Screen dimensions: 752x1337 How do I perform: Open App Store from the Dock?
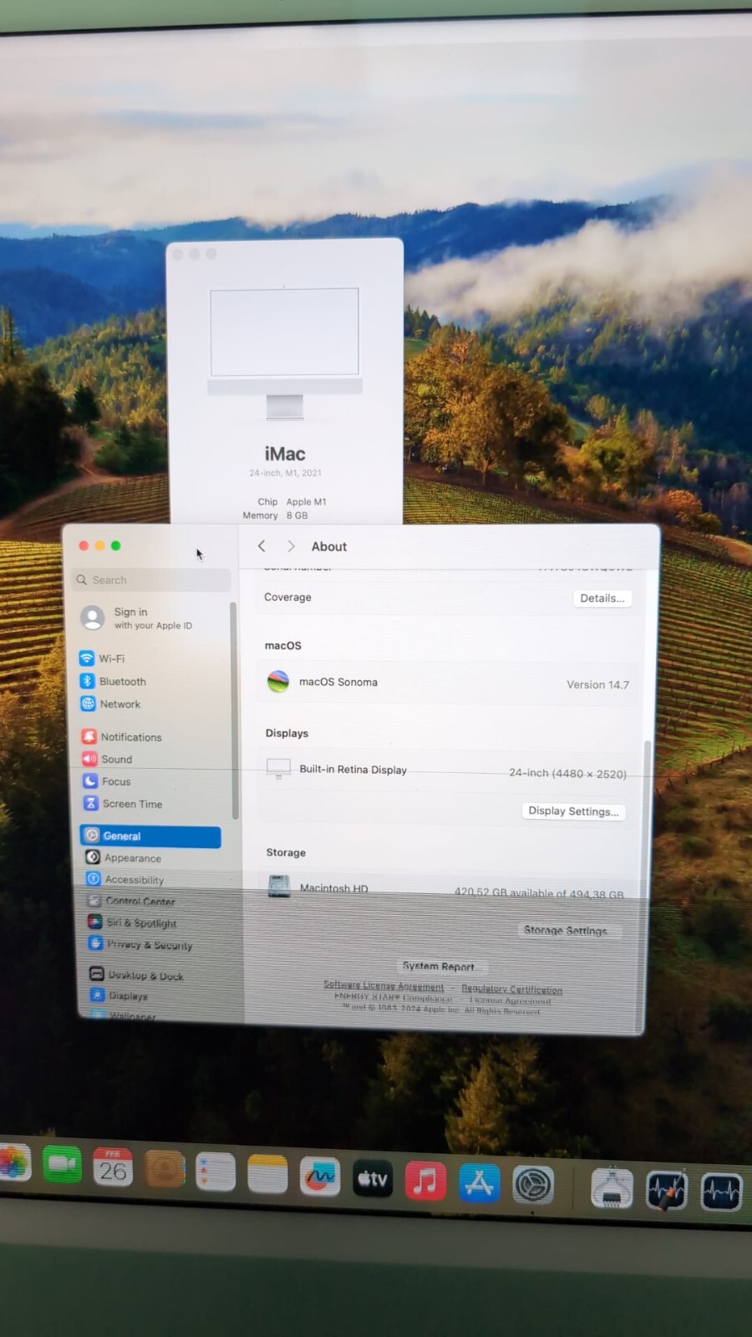(x=480, y=1183)
